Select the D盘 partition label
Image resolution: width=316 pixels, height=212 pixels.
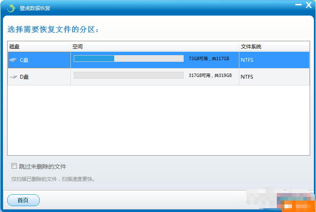pyautogui.click(x=24, y=77)
